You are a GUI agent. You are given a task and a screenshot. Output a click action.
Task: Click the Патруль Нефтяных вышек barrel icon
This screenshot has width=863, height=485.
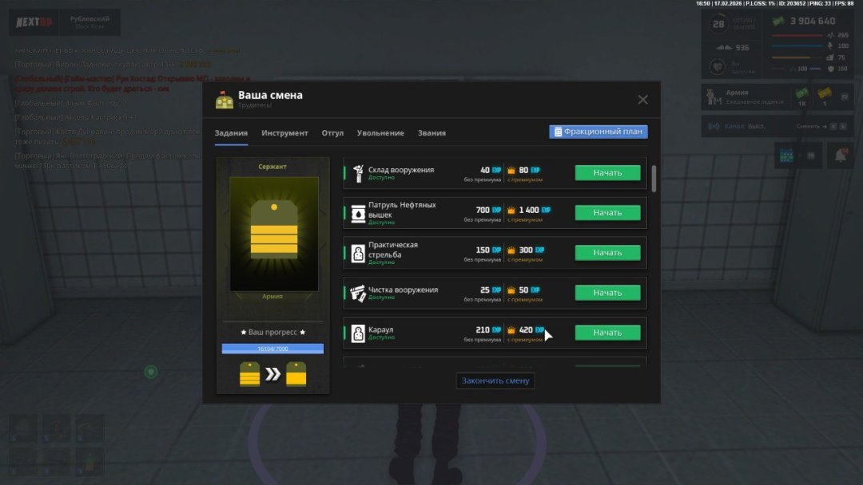coord(358,213)
